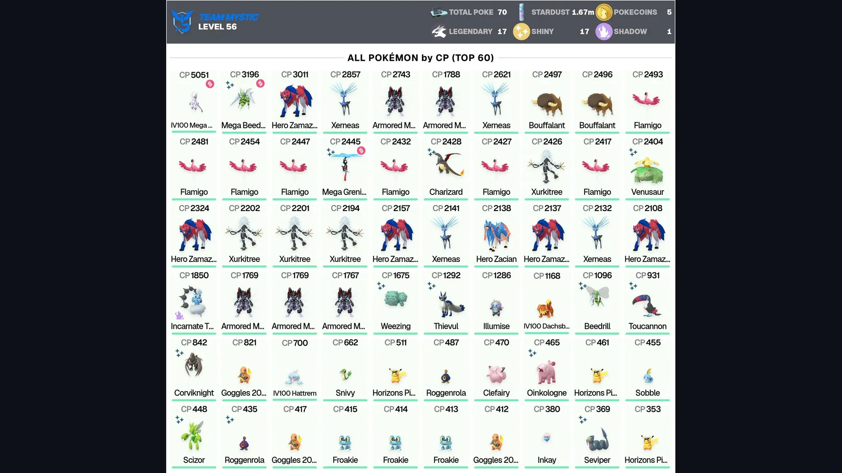Click the Legendary bird stat icon
Screen dimensions: 842x473
point(439,32)
